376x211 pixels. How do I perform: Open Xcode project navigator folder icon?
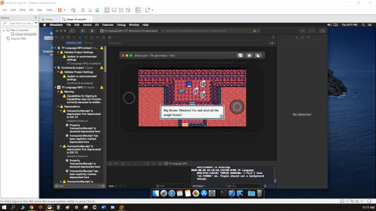56,38
